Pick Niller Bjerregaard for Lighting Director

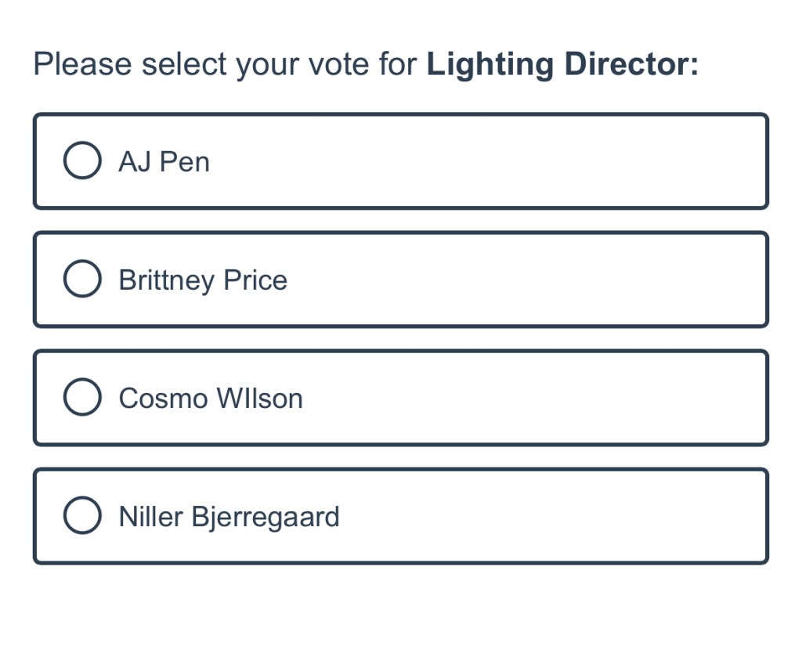[82, 515]
